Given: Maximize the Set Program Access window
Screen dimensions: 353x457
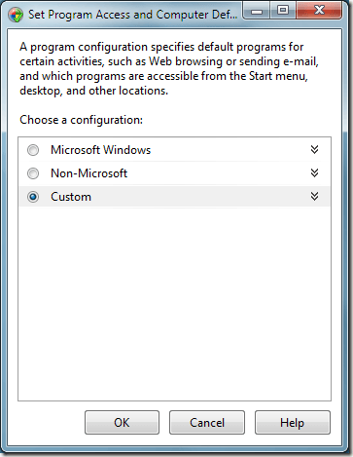Looking at the screenshot, I should pyautogui.click(x=283, y=11).
